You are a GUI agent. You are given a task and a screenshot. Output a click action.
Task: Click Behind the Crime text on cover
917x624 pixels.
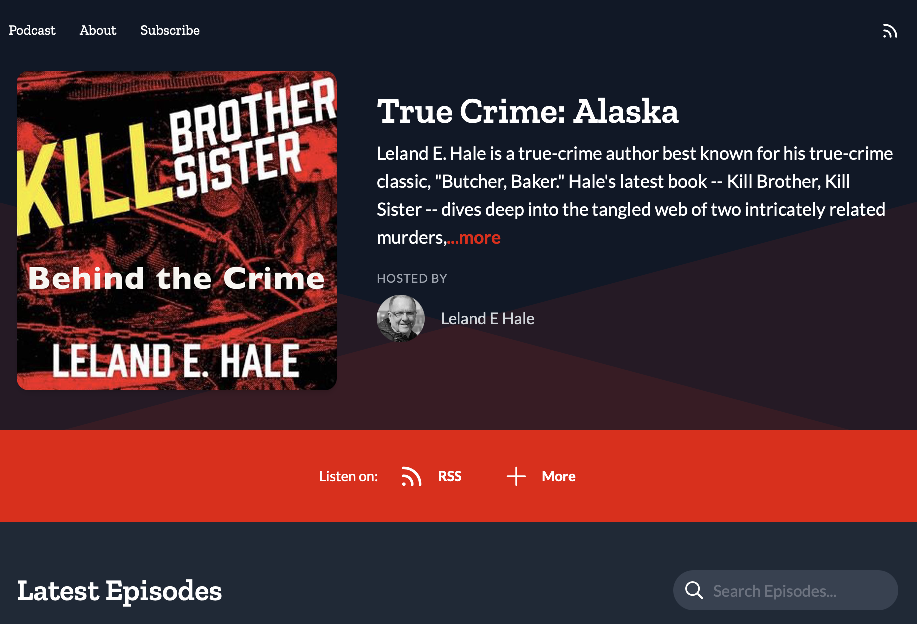(176, 278)
